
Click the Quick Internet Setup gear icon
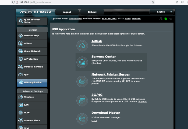(x=21, y=21)
